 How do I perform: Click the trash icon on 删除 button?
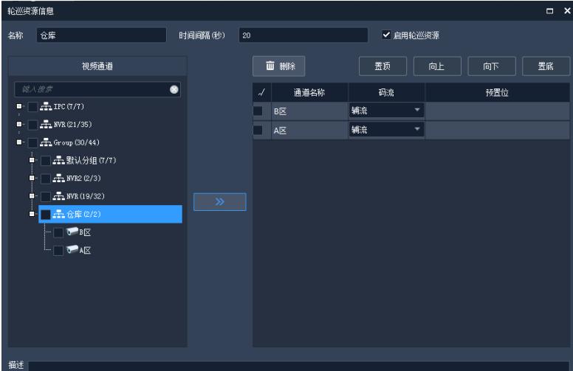click(x=270, y=66)
